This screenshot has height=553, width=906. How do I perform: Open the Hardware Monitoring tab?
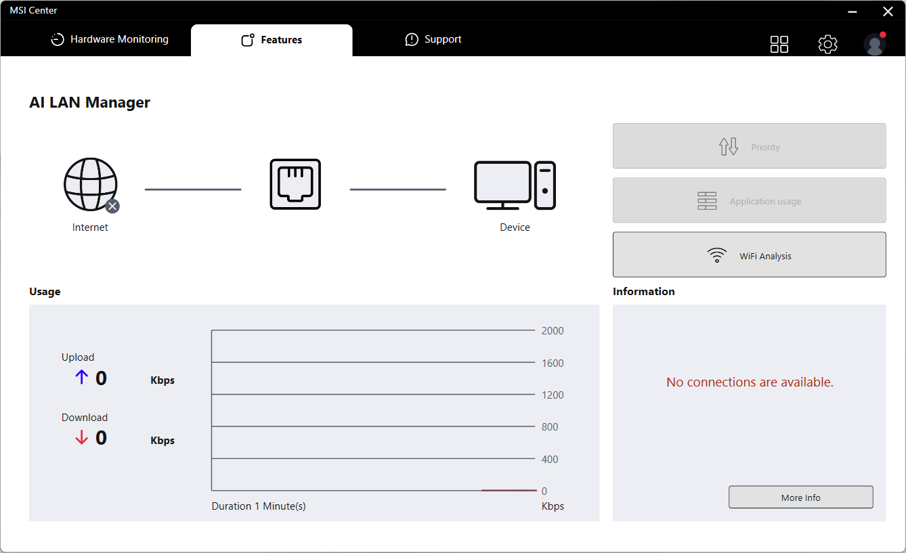[110, 39]
